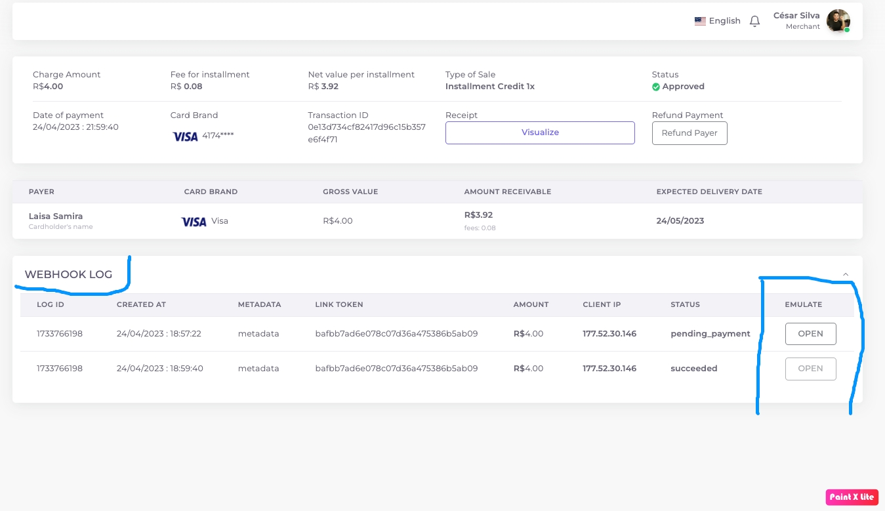Click Visa logo in payer row

(194, 222)
